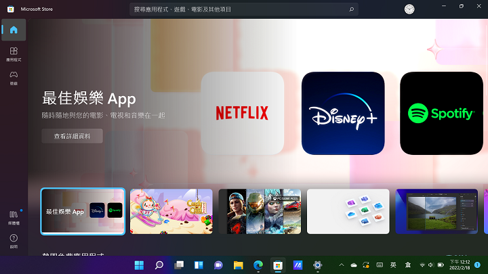Open the Apps (應用程式) section in the sidebar
The width and height of the screenshot is (488, 274).
(x=14, y=54)
